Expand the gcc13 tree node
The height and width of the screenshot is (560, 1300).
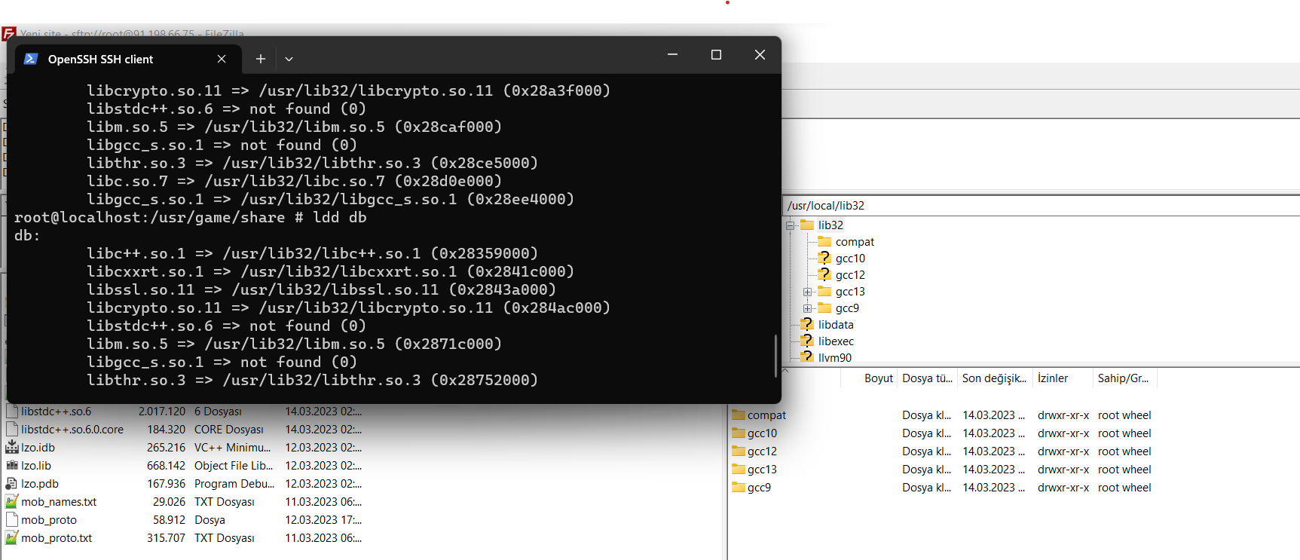(x=807, y=292)
